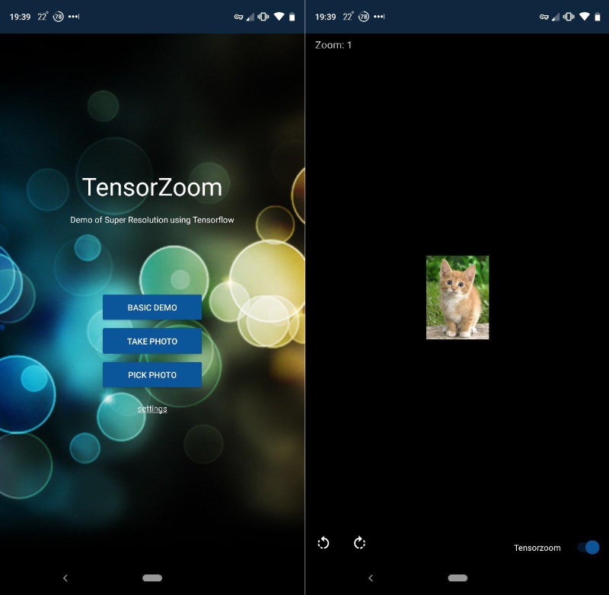Tap the vibrate icon on right status bar
This screenshot has width=609, height=595.
pos(569,16)
